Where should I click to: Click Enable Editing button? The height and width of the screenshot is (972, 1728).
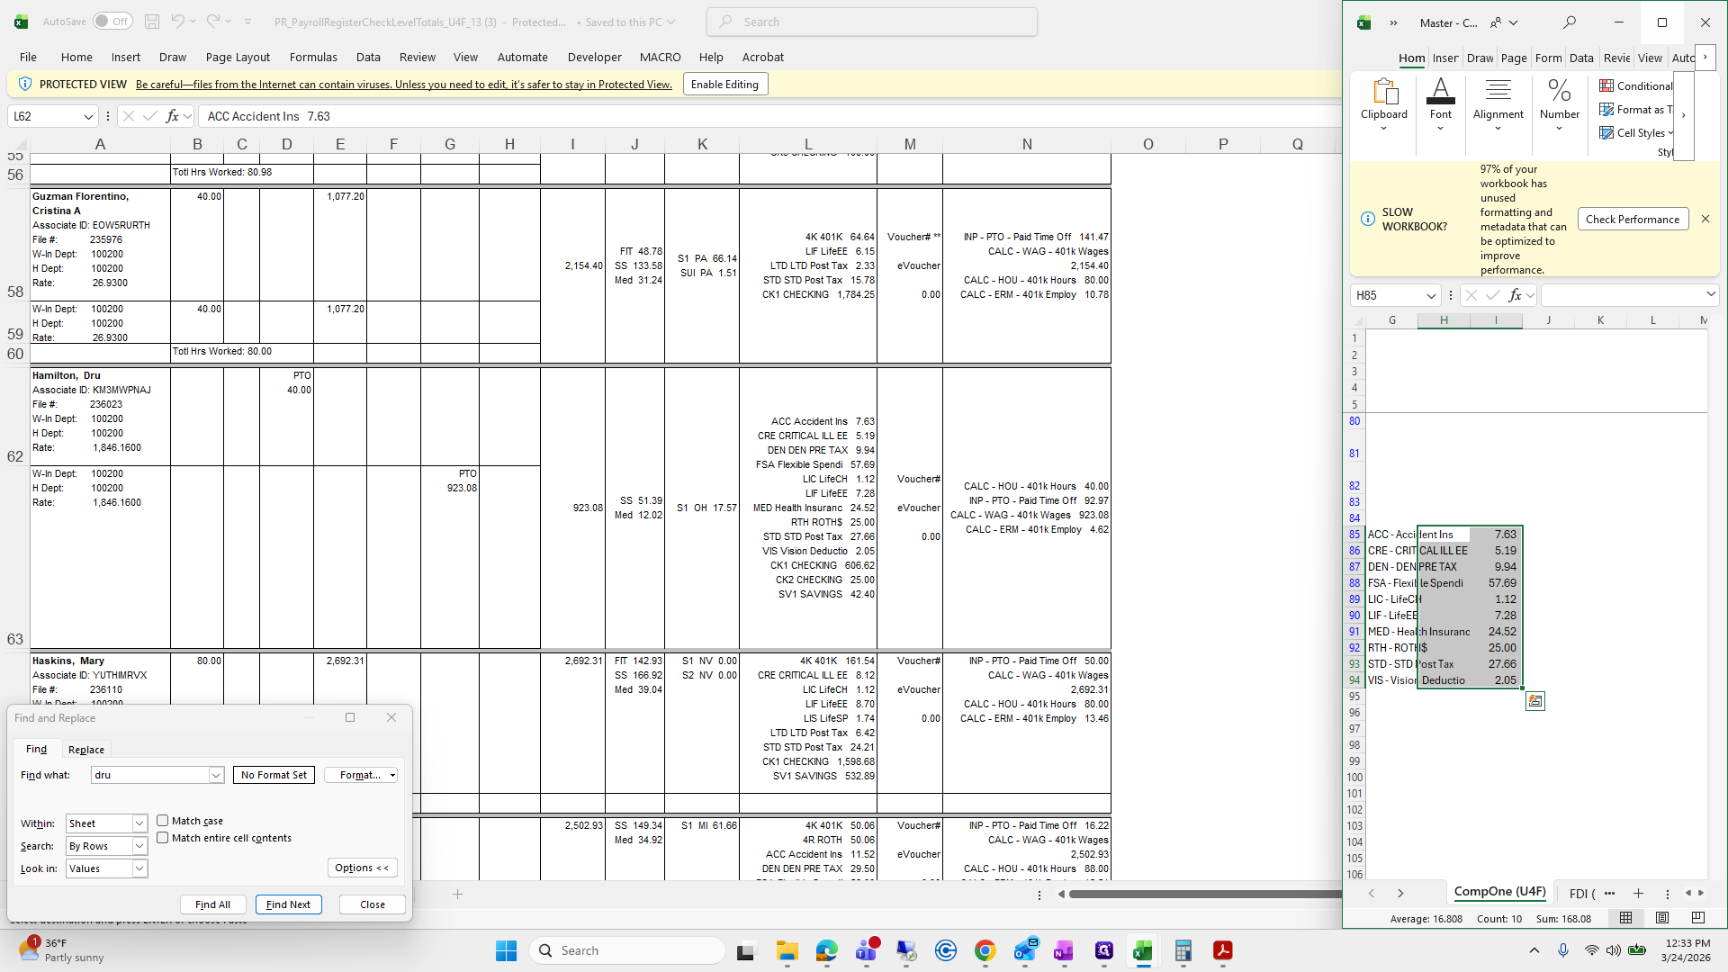(724, 85)
